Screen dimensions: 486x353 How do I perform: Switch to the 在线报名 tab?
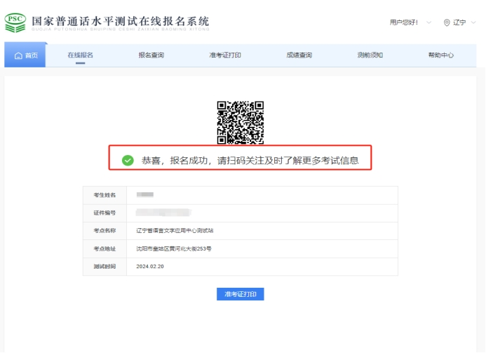pos(80,55)
